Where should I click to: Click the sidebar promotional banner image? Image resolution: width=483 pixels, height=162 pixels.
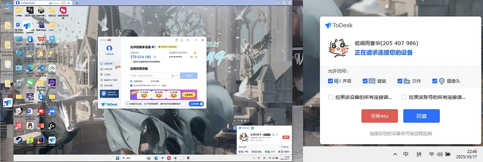[110, 94]
